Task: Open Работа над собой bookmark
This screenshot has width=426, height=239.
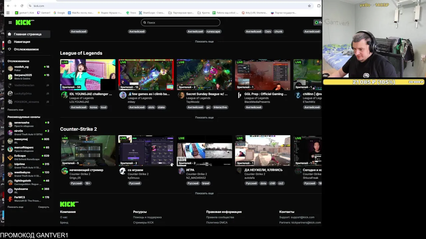Action: pos(226,13)
